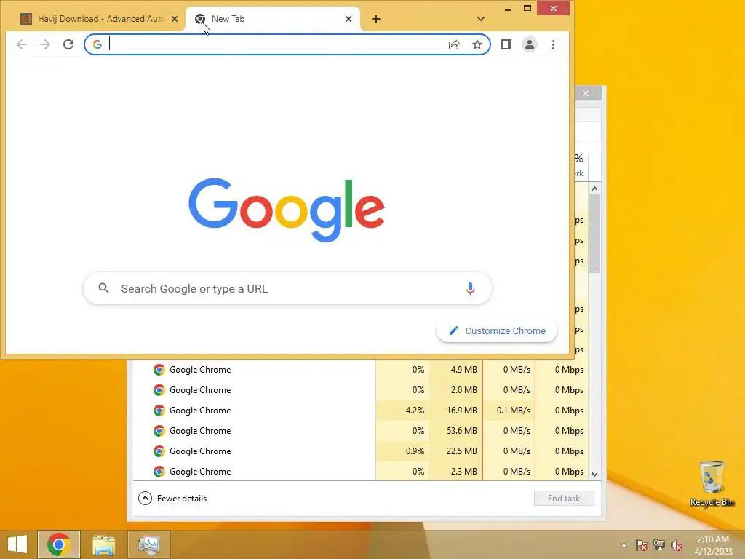Open File Explorer from the taskbar

[x=103, y=544]
